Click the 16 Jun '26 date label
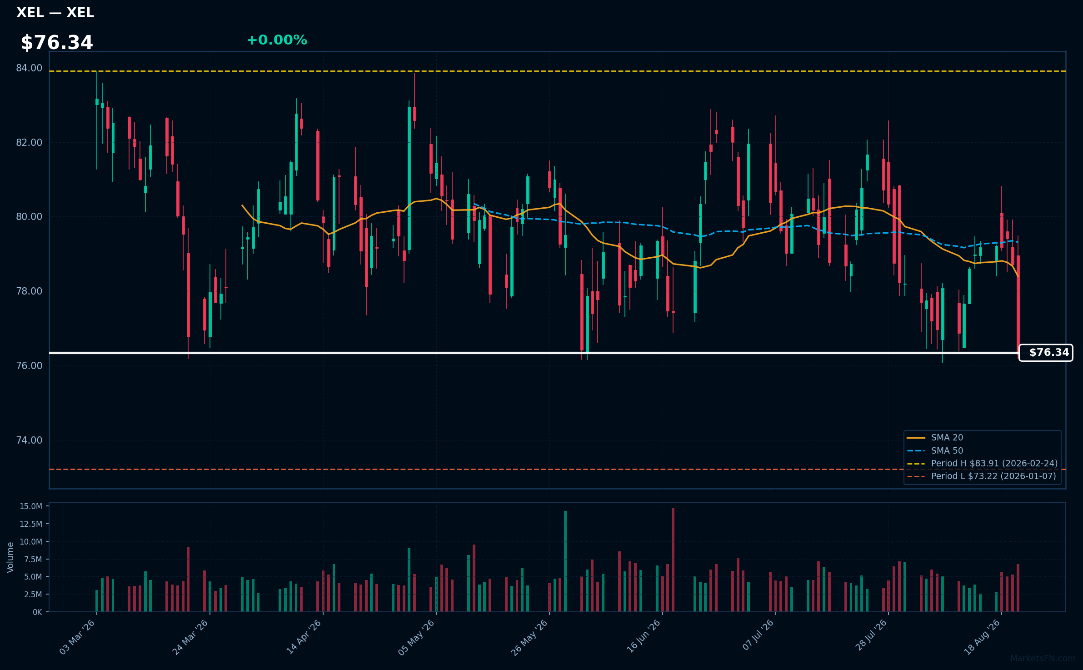 point(643,637)
